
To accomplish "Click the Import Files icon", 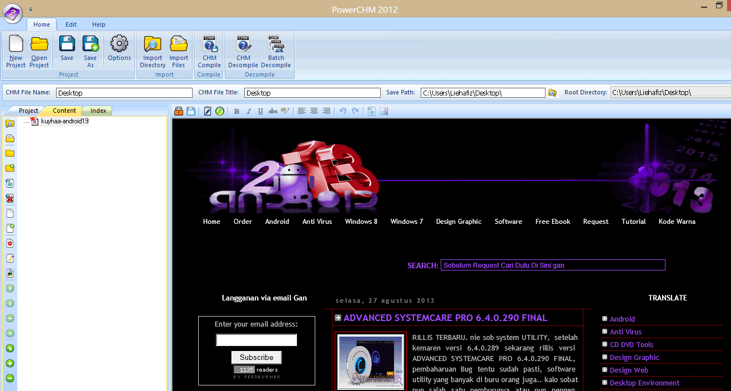I will point(178,44).
